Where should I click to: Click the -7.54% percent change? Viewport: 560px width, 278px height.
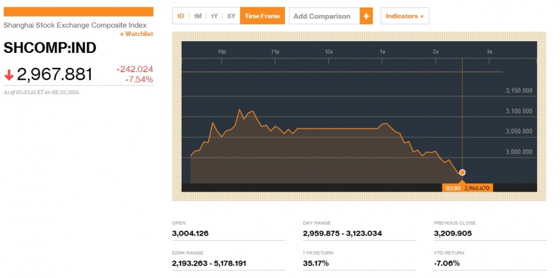[x=139, y=79]
